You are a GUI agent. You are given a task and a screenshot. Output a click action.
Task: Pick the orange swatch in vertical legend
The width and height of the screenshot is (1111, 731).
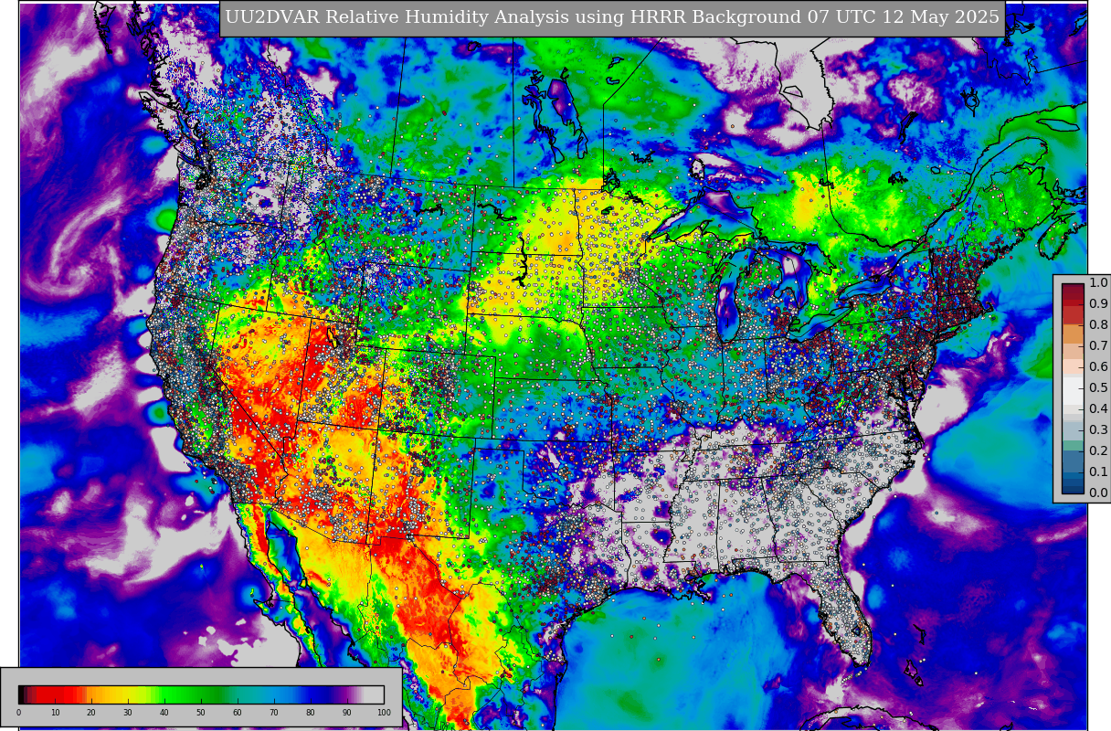tap(1073, 335)
